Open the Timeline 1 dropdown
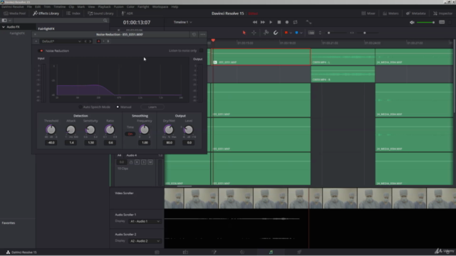This screenshot has width=456, height=256. coord(182,22)
